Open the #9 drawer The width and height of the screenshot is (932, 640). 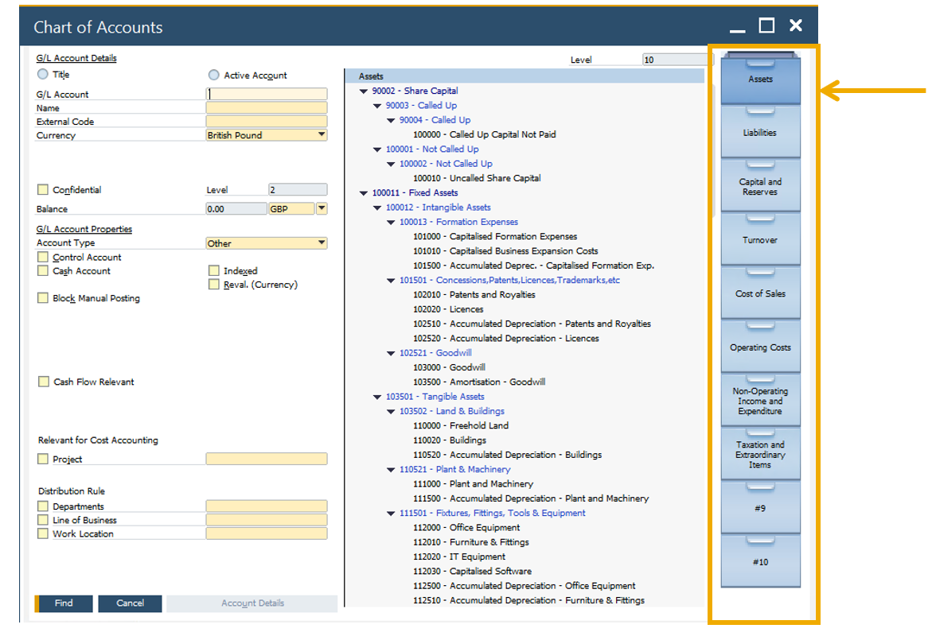click(x=760, y=508)
